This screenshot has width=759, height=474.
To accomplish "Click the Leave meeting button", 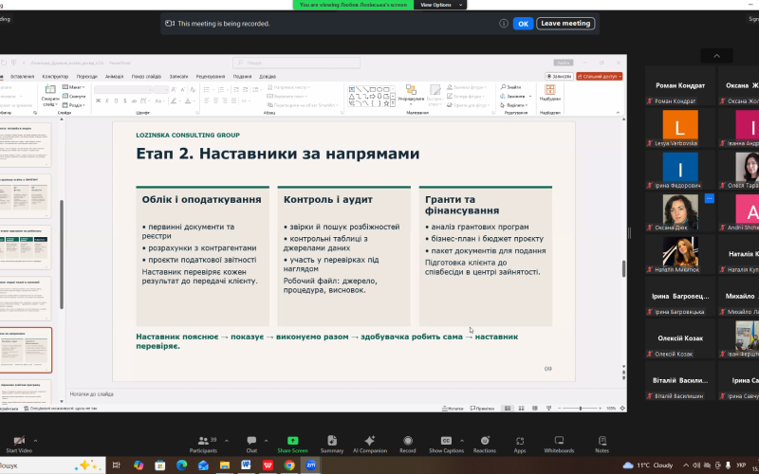I will click(x=565, y=23).
